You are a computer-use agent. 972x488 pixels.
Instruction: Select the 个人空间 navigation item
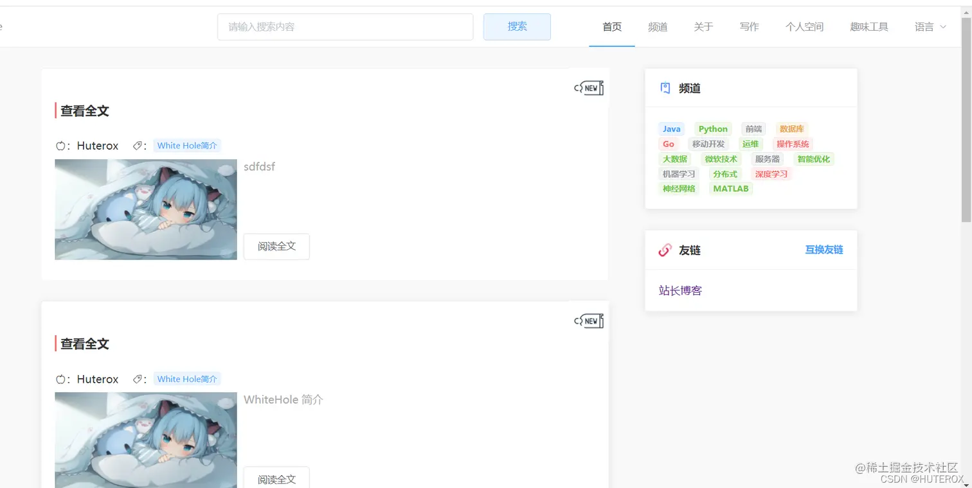click(x=804, y=27)
